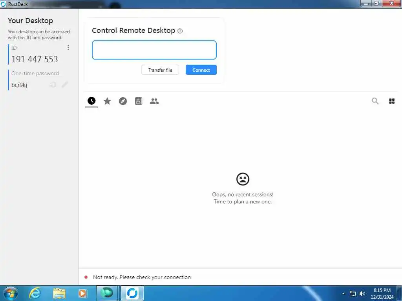Switch to the Discovered compass tab
Image resolution: width=402 pixels, height=301 pixels.
(123, 101)
